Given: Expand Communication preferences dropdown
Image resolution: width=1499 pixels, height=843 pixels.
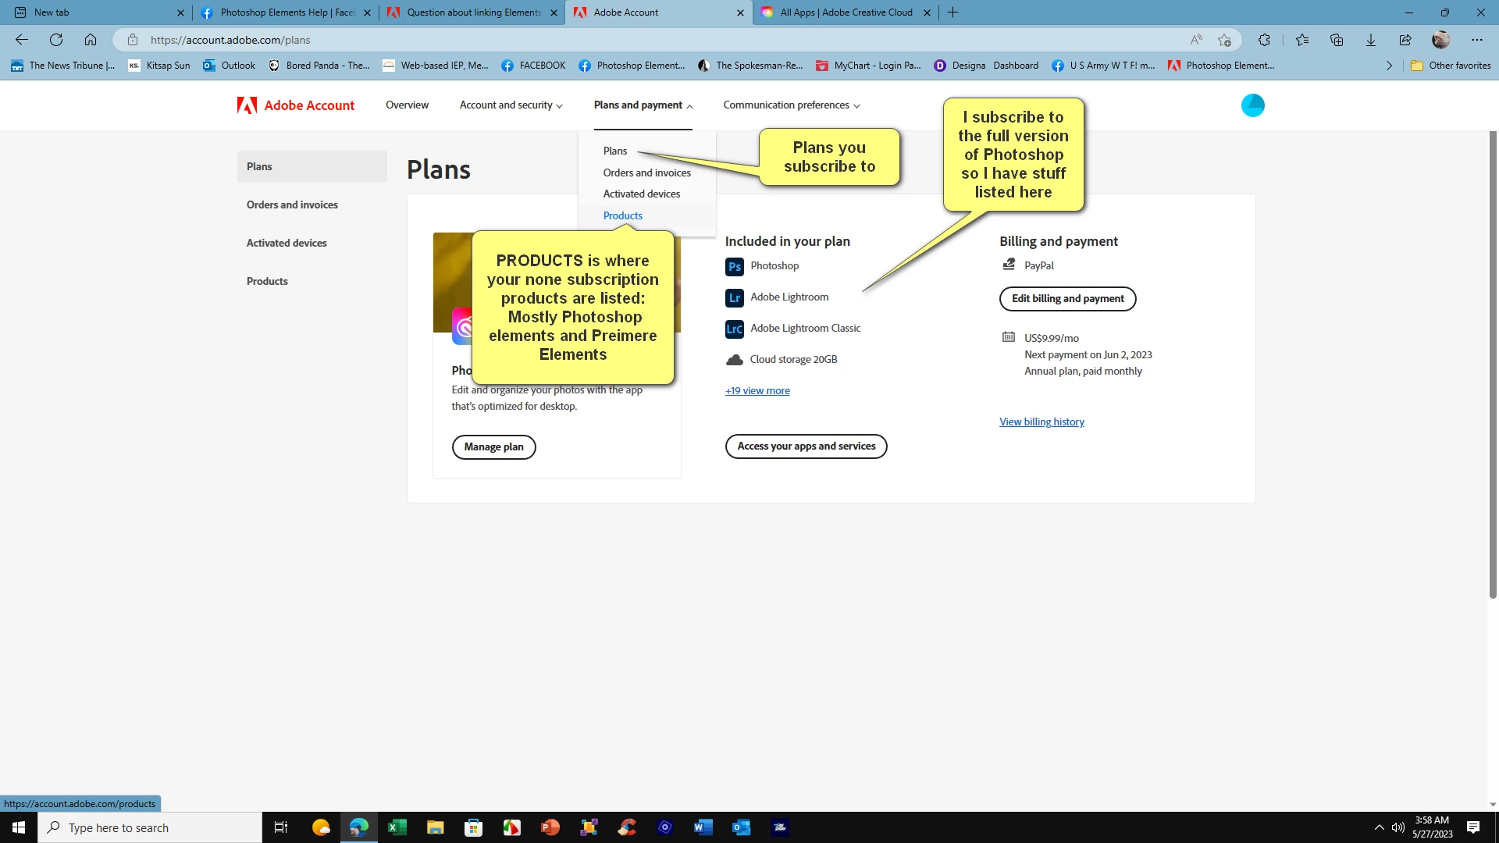Looking at the screenshot, I should click(791, 105).
